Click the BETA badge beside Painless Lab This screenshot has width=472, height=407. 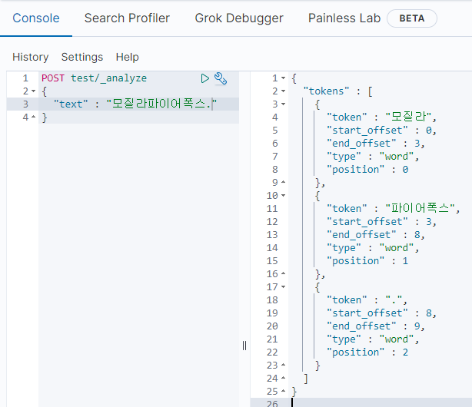(411, 18)
